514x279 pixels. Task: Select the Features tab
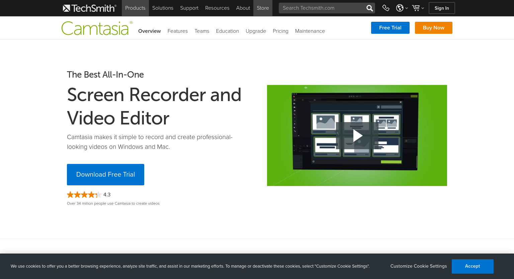pyautogui.click(x=177, y=31)
